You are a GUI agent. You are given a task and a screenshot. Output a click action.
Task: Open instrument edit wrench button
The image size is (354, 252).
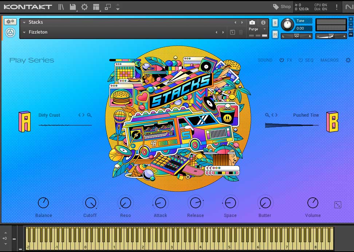click(x=10, y=22)
